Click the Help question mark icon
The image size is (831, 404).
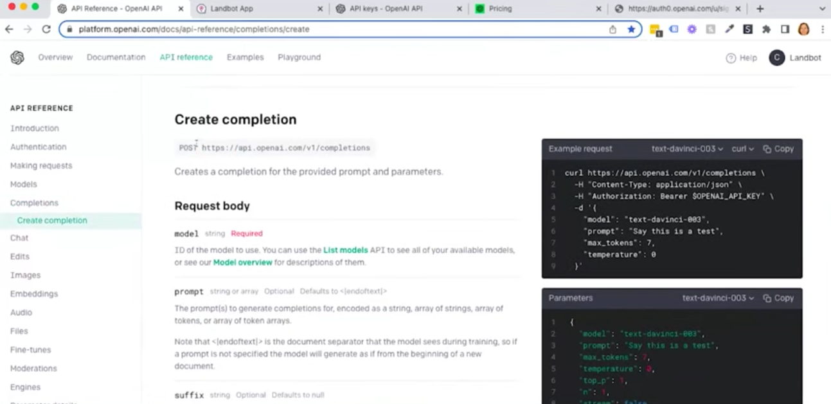[731, 58]
